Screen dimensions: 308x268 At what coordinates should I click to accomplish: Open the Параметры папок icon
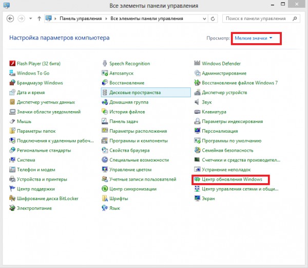tap(12, 131)
